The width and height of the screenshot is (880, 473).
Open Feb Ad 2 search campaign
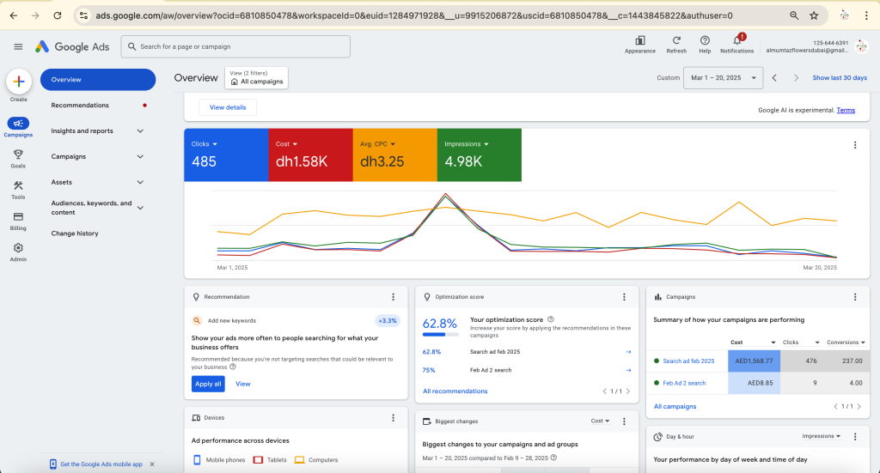click(684, 384)
